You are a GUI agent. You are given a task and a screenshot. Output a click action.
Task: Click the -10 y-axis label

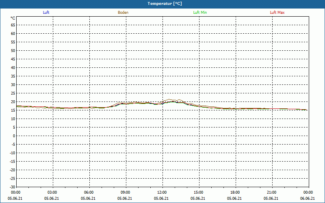click(13, 153)
